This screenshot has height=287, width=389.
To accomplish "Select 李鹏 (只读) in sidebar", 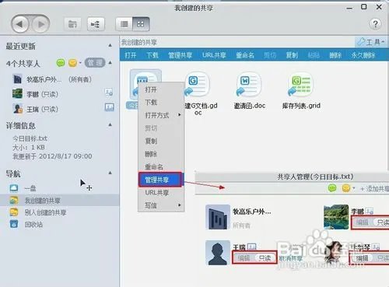I will tap(36, 94).
